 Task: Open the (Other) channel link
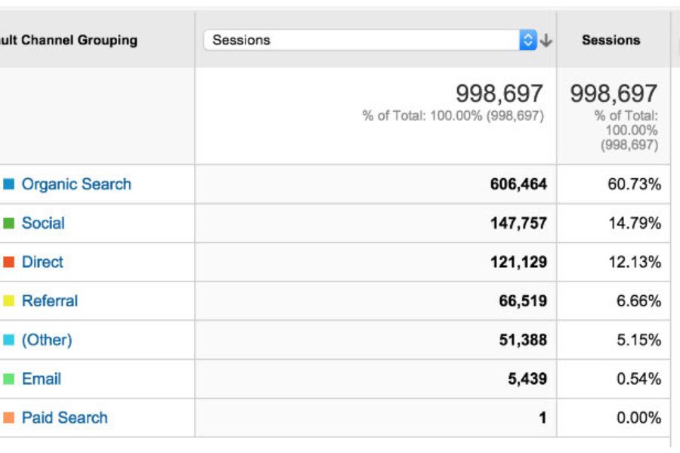click(x=47, y=340)
